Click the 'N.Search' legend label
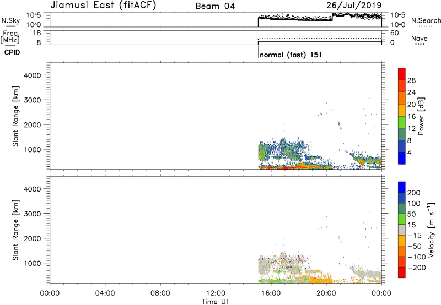 click(x=426, y=20)
